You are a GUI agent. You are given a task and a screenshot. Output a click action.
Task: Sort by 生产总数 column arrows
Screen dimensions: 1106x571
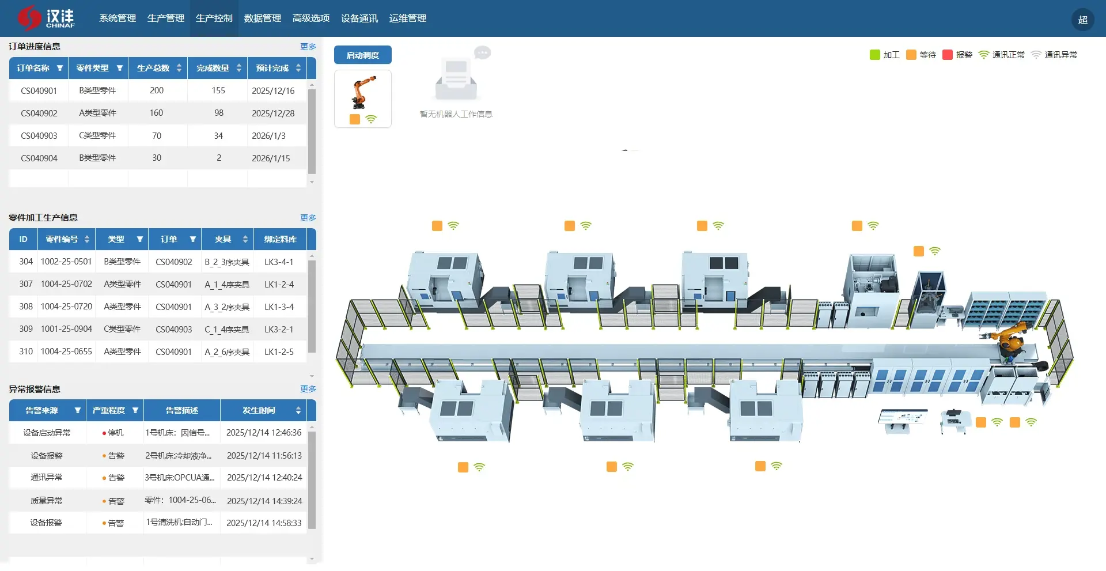(x=179, y=68)
